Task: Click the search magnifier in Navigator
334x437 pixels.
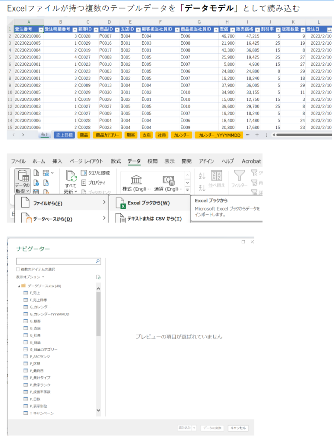Action: [98, 261]
